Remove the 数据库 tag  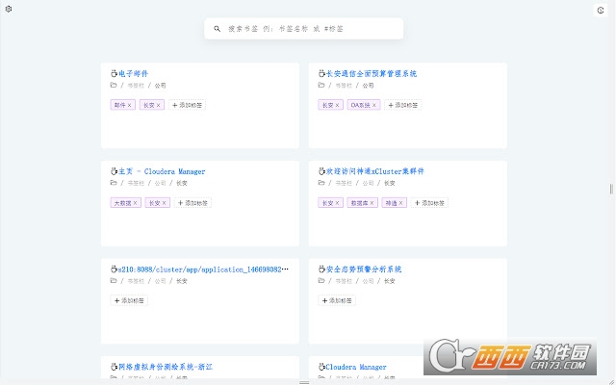[x=372, y=203]
